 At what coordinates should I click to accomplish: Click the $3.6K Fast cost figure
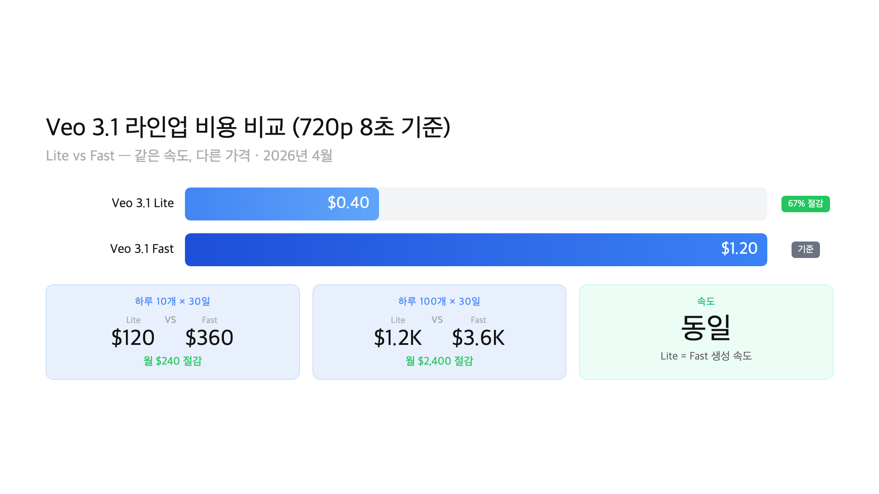tap(478, 338)
